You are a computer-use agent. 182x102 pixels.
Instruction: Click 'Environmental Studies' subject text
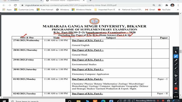[x=84, y=64]
